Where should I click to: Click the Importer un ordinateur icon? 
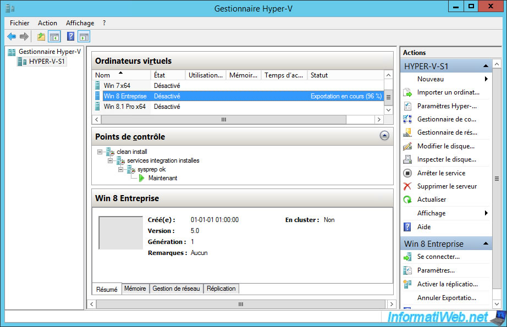point(407,92)
